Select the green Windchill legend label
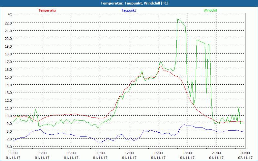 point(210,10)
